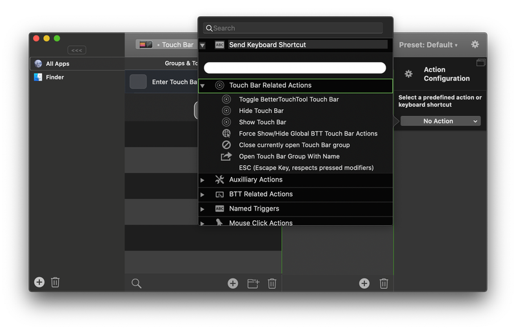Click the Action Configuration gear icon

(x=408, y=74)
